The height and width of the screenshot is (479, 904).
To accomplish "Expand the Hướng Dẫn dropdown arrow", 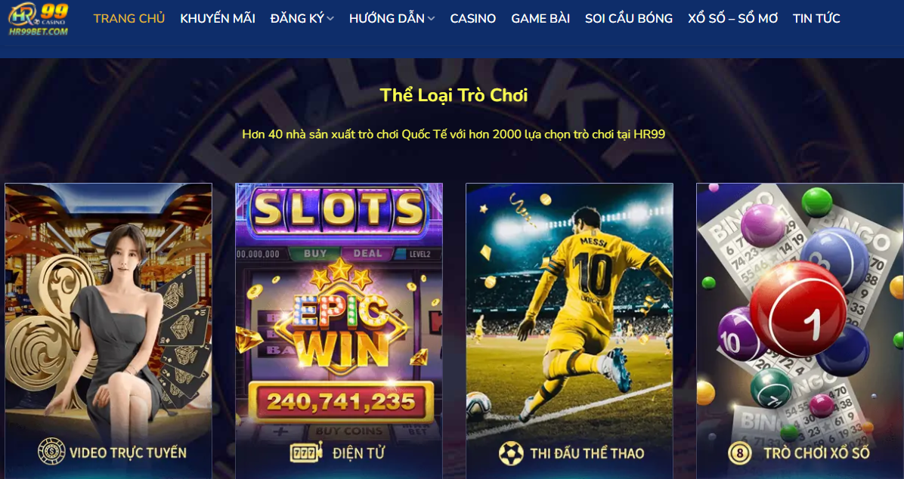I will point(432,19).
